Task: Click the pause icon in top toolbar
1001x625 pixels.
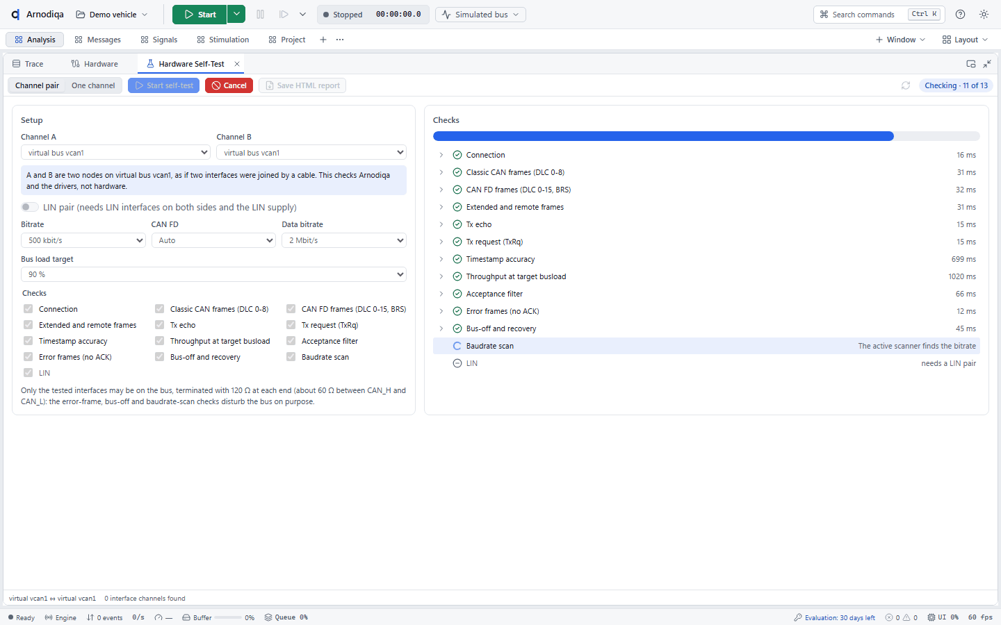Action: 261,15
